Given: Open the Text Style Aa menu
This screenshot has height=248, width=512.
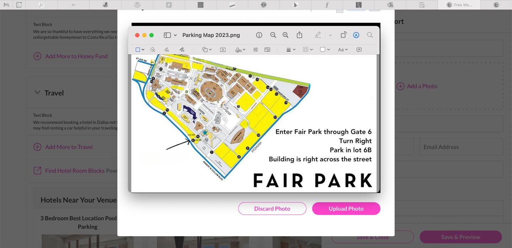Looking at the screenshot, I should point(343,50).
